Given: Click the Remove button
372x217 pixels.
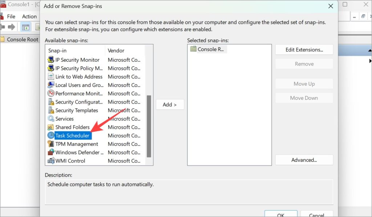Looking at the screenshot, I should [304, 64].
